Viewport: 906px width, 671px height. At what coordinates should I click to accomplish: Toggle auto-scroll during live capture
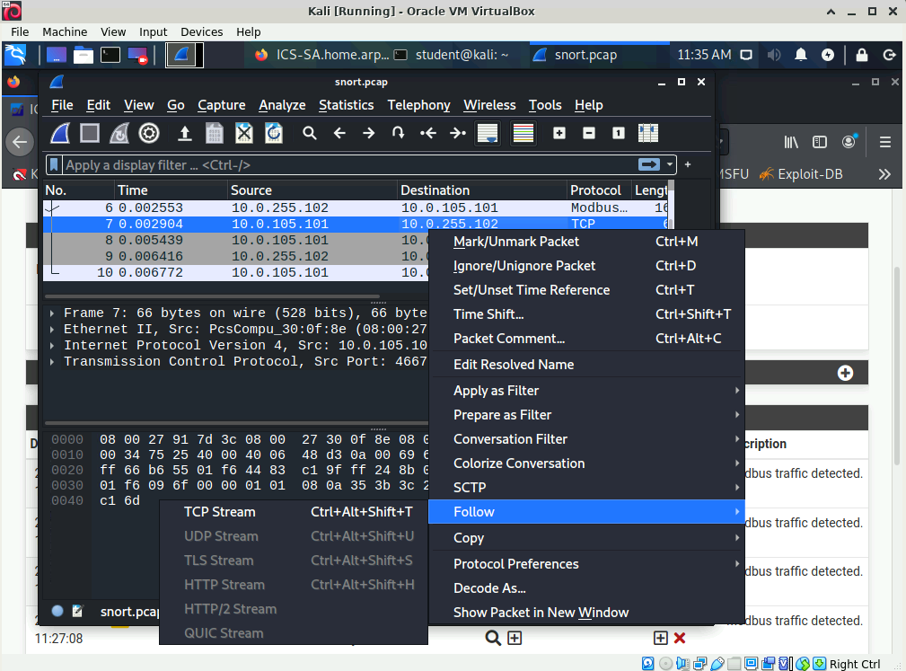click(x=488, y=134)
